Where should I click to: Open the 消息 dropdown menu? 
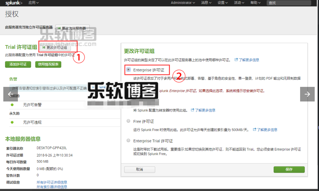pos(206,3)
